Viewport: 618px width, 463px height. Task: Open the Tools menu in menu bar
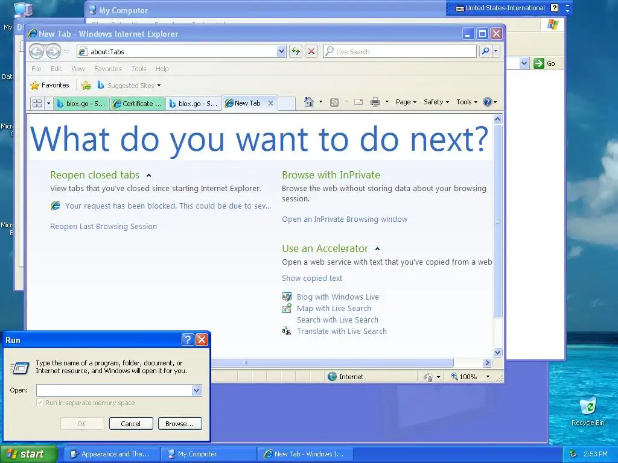[138, 69]
